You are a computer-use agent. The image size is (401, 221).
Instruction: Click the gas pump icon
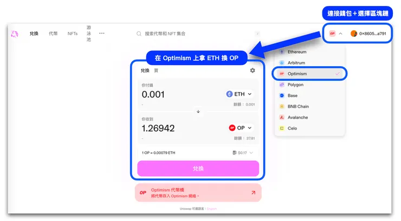235,153
